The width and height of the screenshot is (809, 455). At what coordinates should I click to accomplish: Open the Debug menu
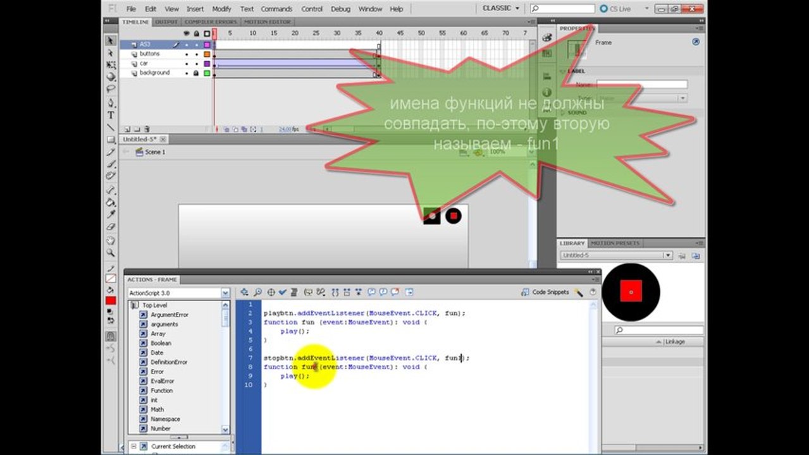pos(340,9)
